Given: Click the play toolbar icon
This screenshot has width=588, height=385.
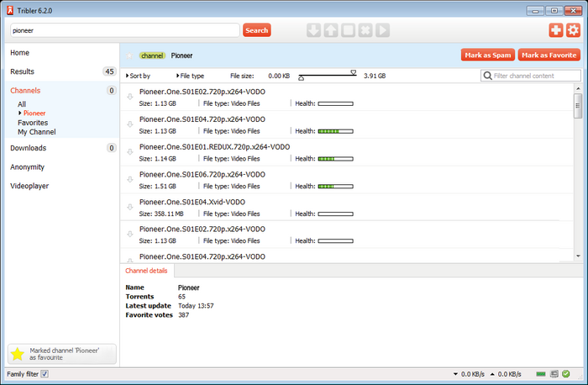Looking at the screenshot, I should (382, 30).
